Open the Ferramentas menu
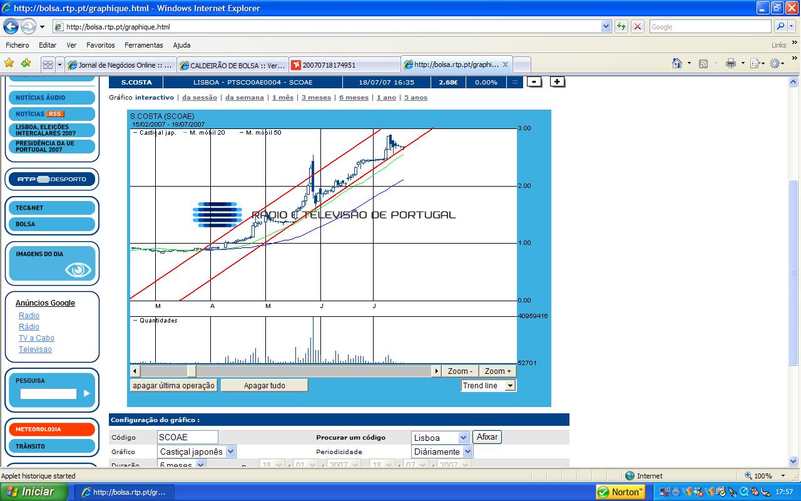The height and width of the screenshot is (501, 801). (x=143, y=45)
